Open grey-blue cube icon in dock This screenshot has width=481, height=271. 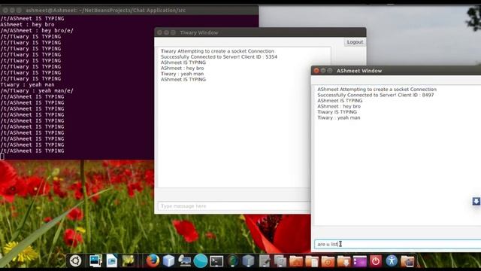coord(248,261)
